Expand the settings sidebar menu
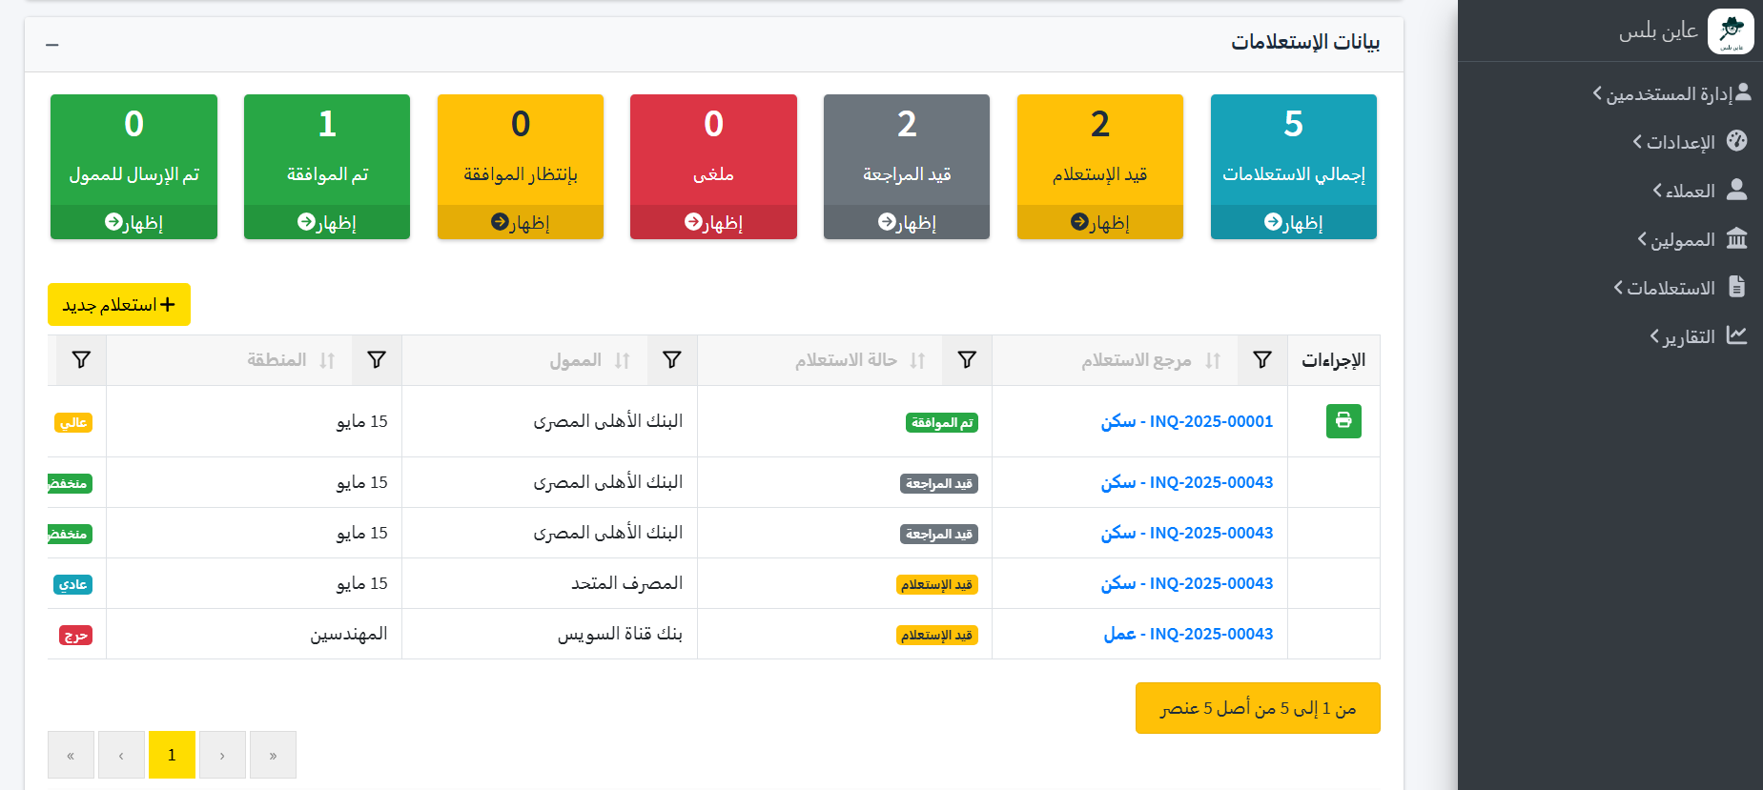Screen dimensions: 1763x790 pos(1689,142)
